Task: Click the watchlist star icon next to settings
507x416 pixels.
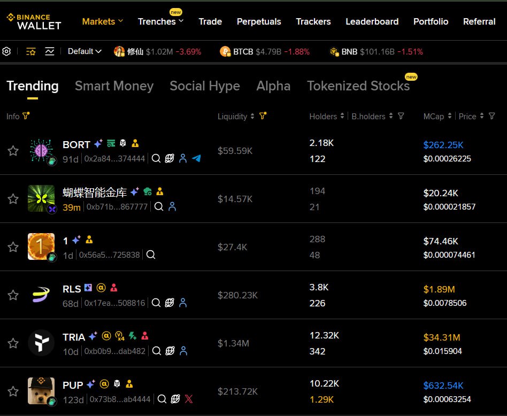Action: 30,51
